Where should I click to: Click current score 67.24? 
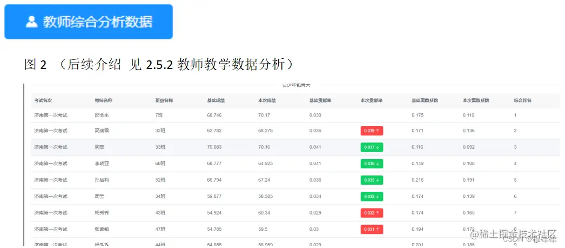coord(264,180)
